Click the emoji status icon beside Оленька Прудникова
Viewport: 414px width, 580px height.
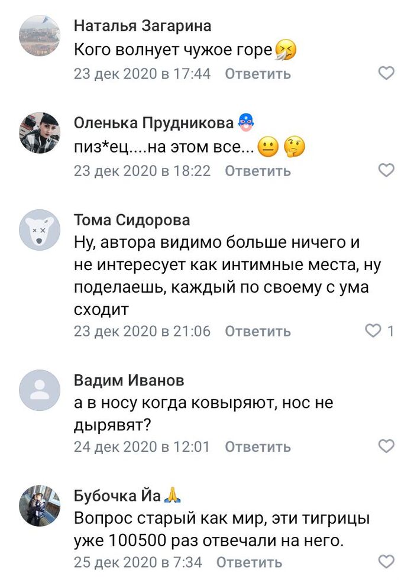pyautogui.click(x=245, y=123)
